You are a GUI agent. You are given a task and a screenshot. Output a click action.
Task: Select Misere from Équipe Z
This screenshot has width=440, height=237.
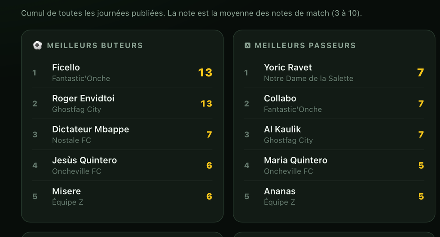(122, 196)
